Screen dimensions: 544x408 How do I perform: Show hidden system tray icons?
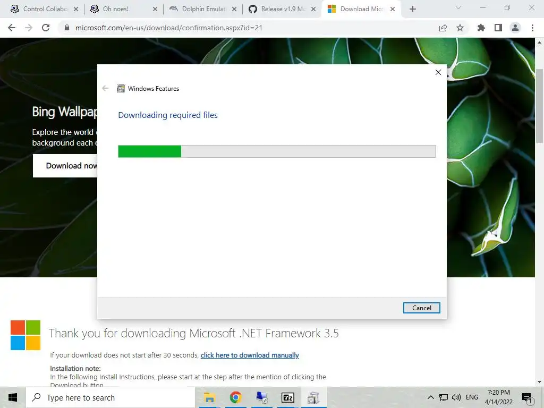pos(430,397)
